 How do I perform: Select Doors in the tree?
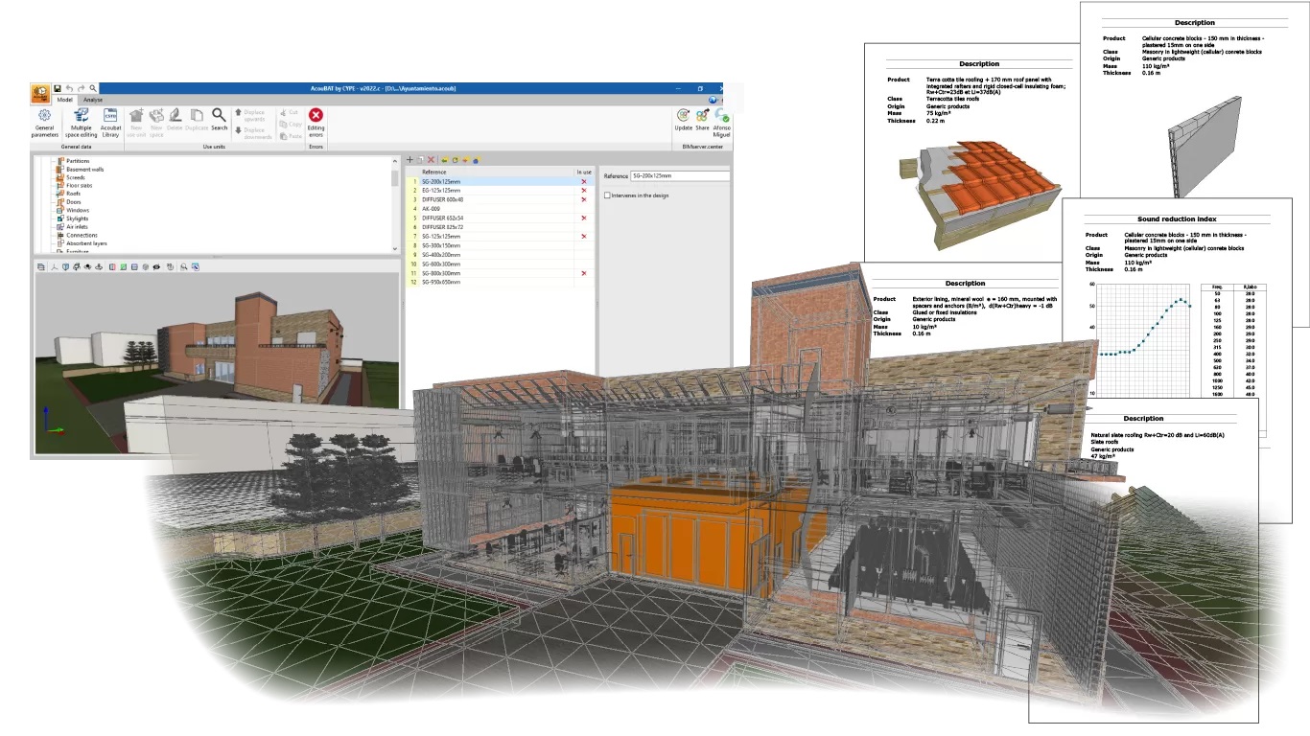74,202
